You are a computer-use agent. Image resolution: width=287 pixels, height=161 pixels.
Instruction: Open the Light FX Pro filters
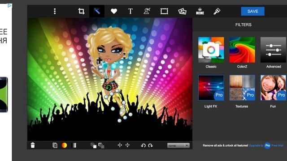tap(211, 88)
